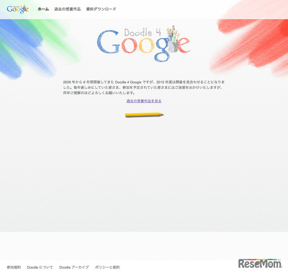The width and height of the screenshot is (288, 274).
Task: Click the large Doodle 4 Google banner logo
Action: [x=144, y=44]
